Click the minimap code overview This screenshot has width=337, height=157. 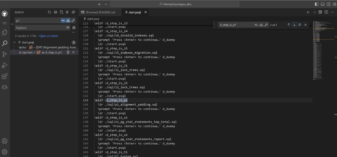324,50
